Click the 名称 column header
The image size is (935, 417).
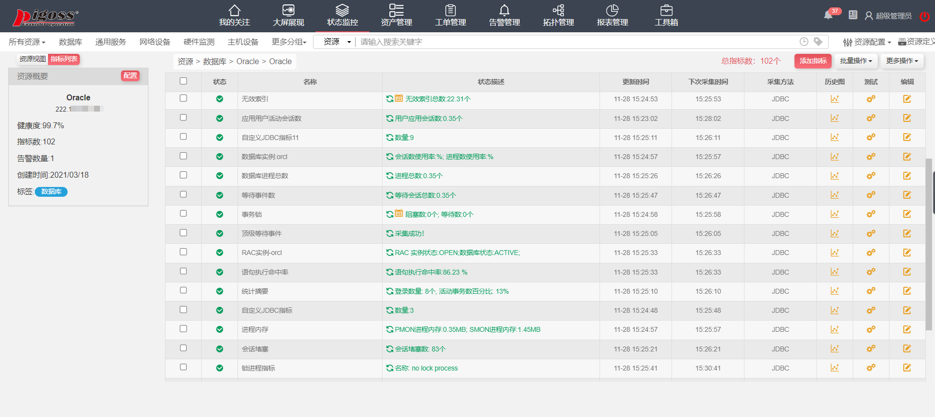310,82
